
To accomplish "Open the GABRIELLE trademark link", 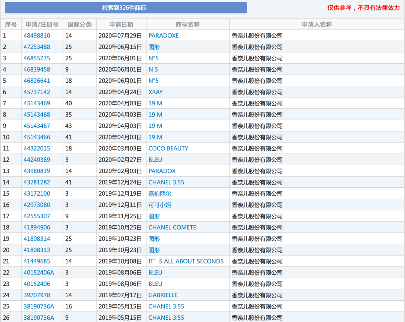I will point(163,295).
